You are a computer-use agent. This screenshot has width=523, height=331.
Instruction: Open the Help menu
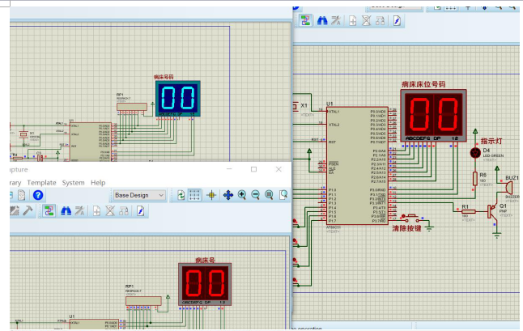98,183
